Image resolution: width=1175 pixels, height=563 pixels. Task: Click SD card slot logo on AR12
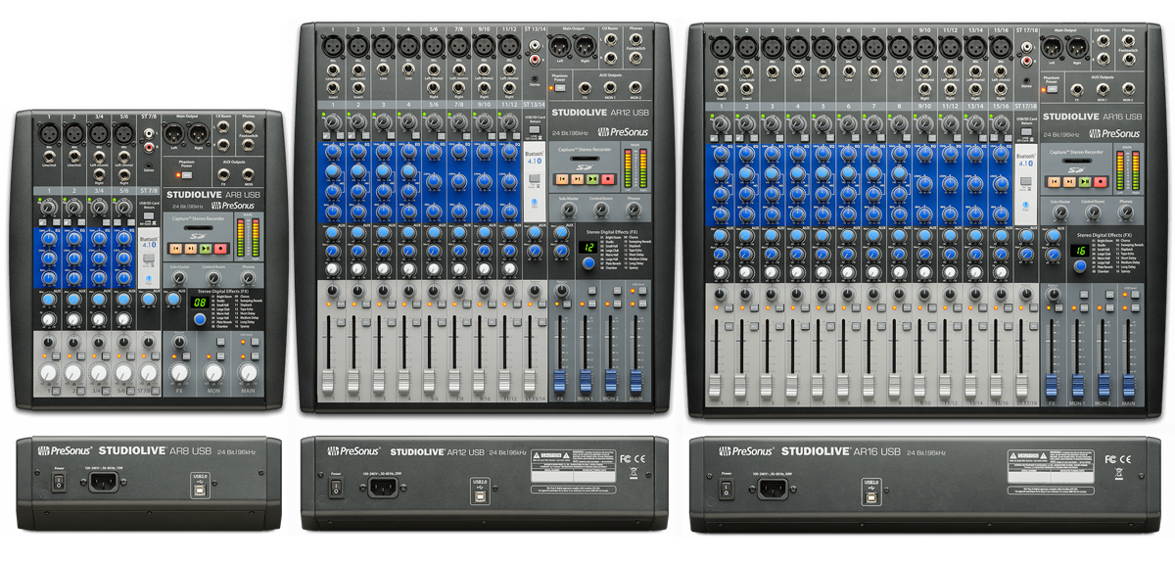(x=583, y=165)
